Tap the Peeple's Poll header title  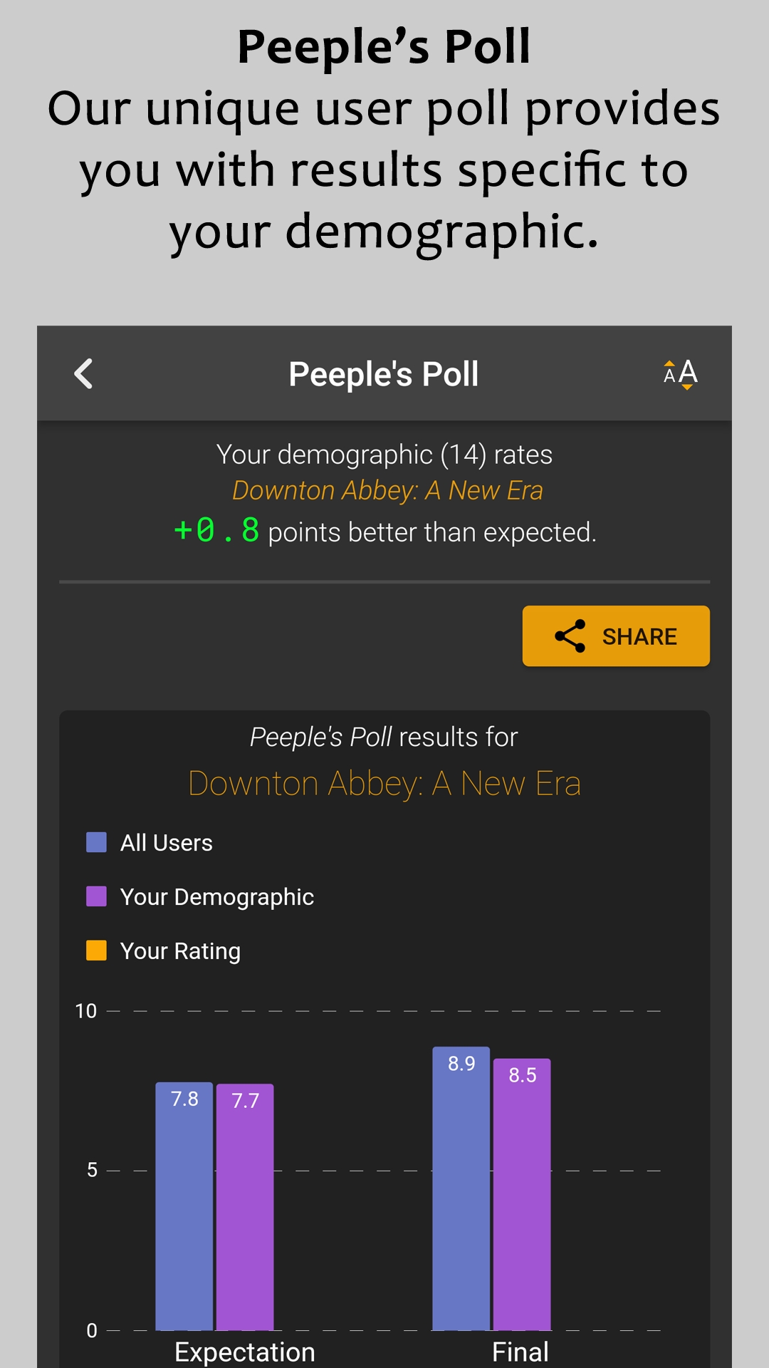tap(384, 374)
